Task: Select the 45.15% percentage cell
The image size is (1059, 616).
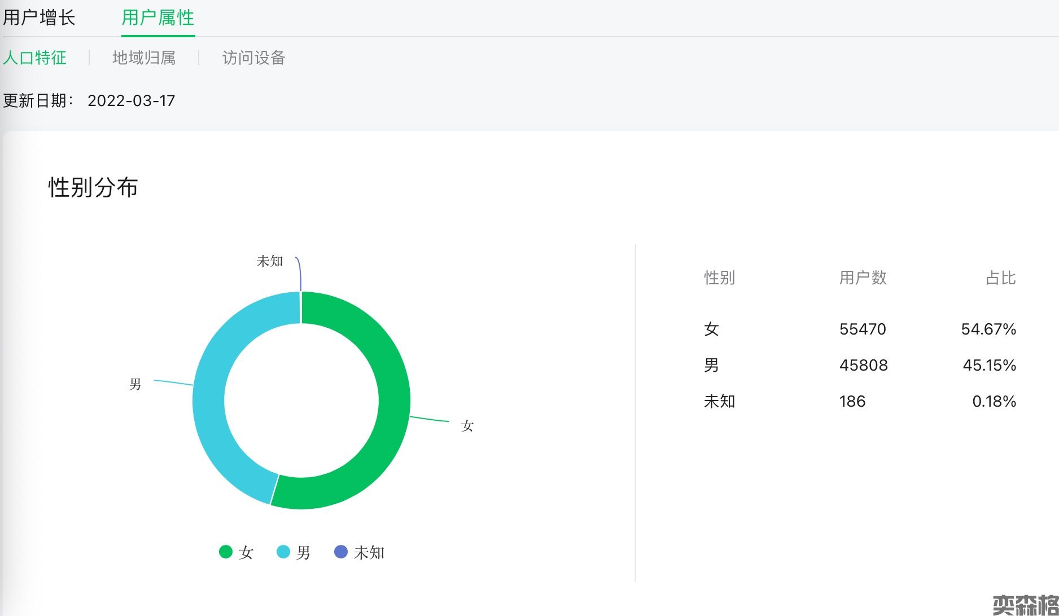Action: pyautogui.click(x=989, y=365)
